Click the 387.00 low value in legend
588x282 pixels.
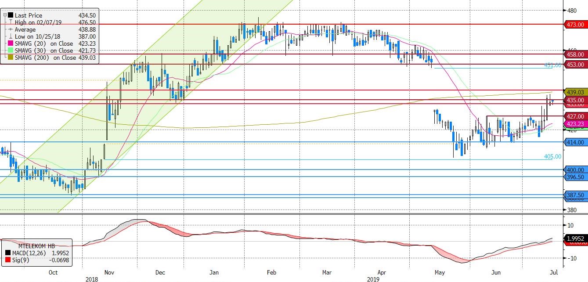[87, 36]
